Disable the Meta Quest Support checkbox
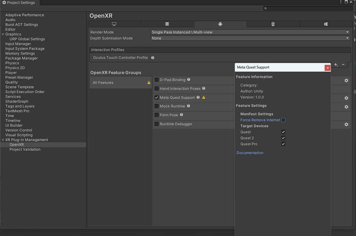The height and width of the screenshot is (236, 356). [x=157, y=98]
